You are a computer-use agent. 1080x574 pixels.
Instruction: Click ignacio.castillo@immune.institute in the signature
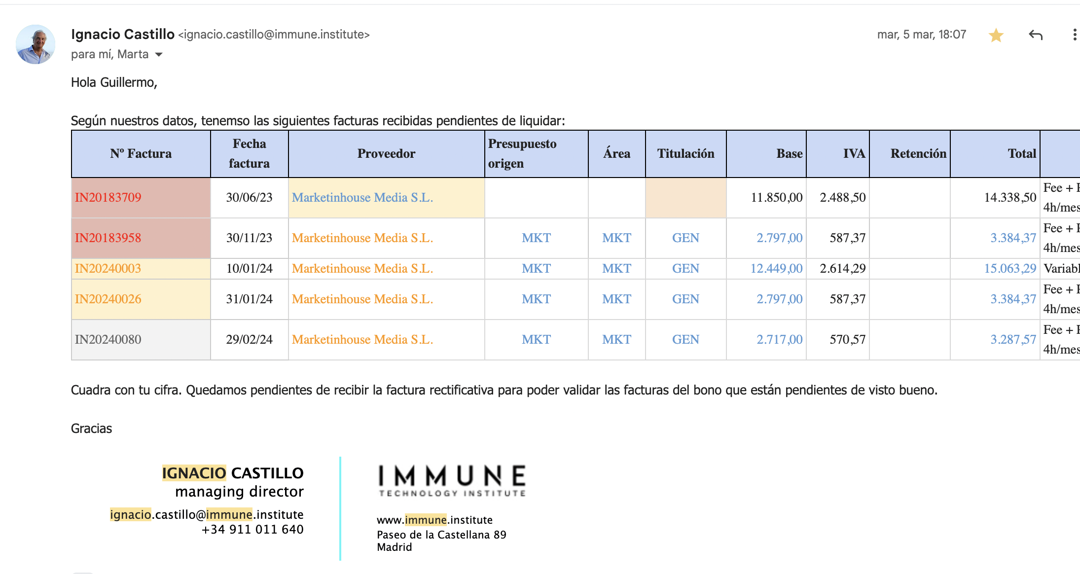(207, 514)
